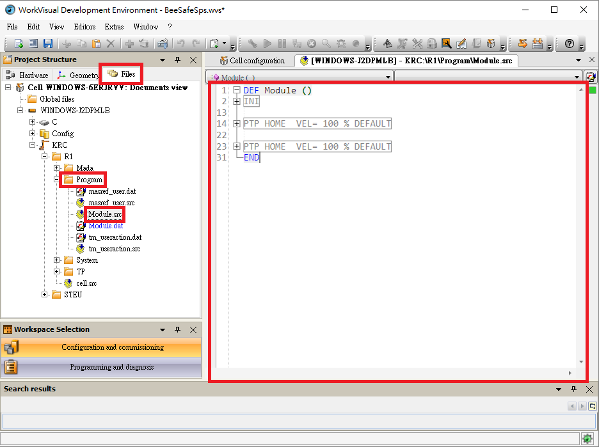Expand the STEU folder node
Viewport: 599px width, 447px height.
[x=45, y=295]
